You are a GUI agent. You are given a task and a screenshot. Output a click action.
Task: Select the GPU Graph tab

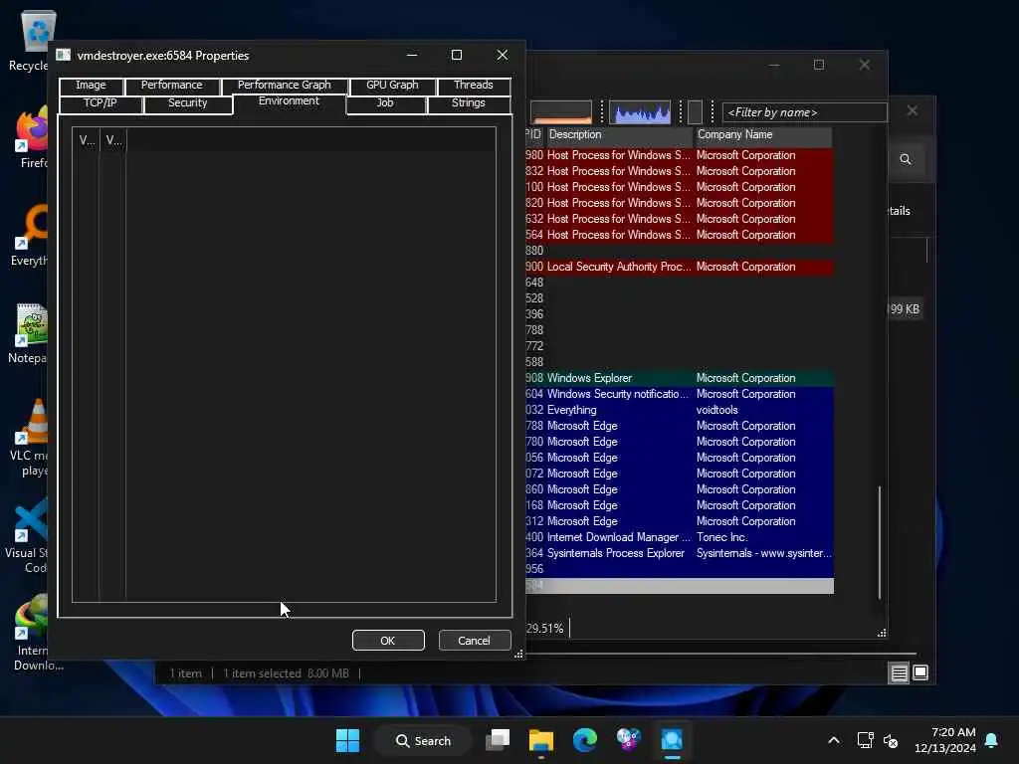tap(392, 86)
